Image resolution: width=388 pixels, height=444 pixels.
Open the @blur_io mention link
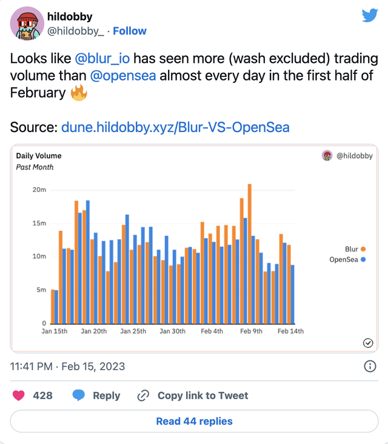coord(102,59)
